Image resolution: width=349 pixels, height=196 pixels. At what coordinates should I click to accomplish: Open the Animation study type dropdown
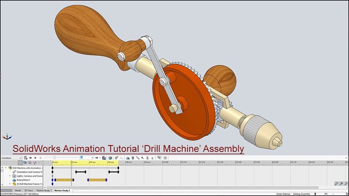click(x=11, y=158)
